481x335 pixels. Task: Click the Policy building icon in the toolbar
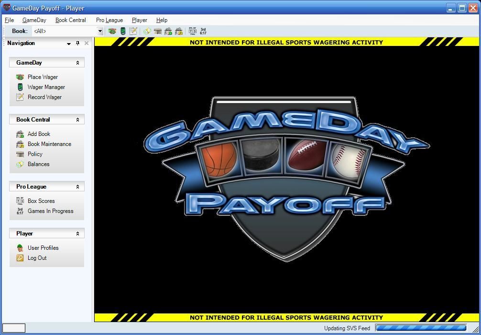pos(158,31)
